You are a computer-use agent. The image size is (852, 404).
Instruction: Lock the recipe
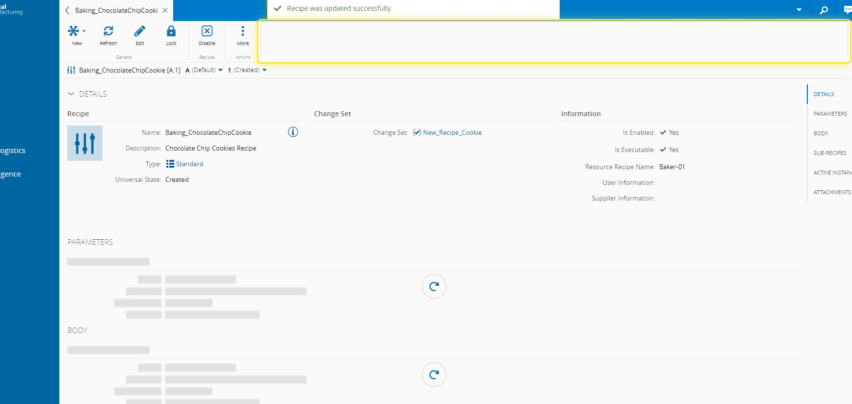coord(171,35)
